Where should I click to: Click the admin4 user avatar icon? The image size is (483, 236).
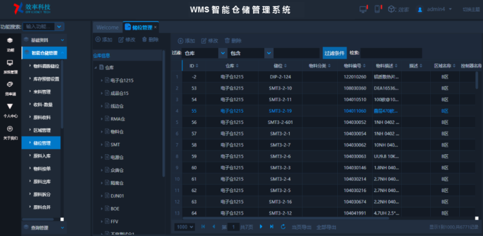point(419,9)
